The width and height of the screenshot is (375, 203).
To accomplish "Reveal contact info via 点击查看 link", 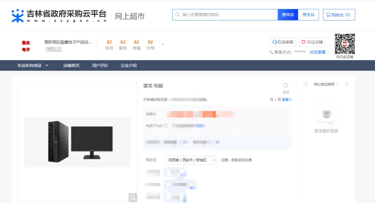I will pyautogui.click(x=317, y=52).
